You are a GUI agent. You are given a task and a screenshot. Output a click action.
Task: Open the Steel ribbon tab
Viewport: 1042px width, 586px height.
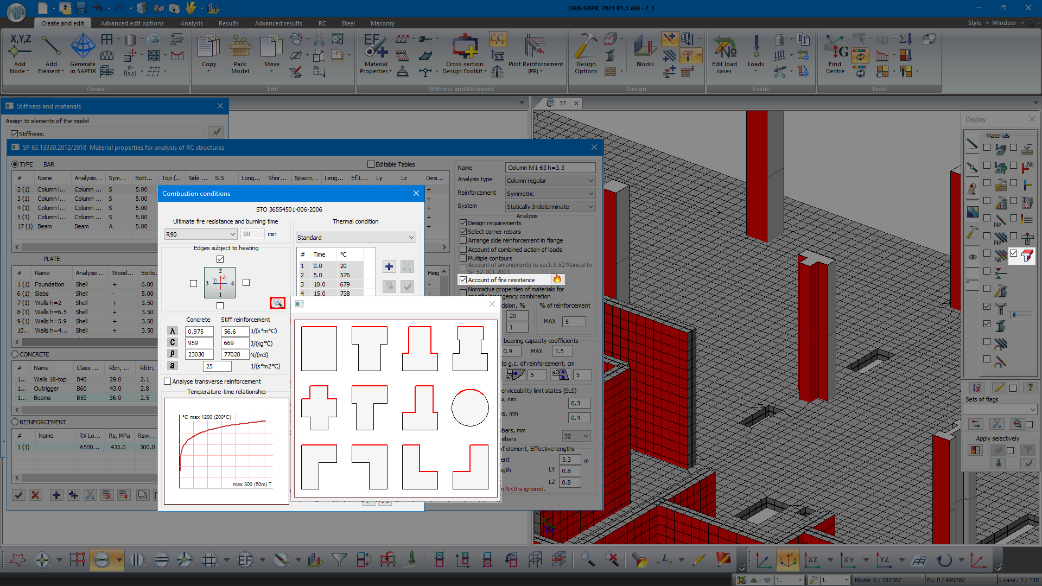pyautogui.click(x=348, y=23)
